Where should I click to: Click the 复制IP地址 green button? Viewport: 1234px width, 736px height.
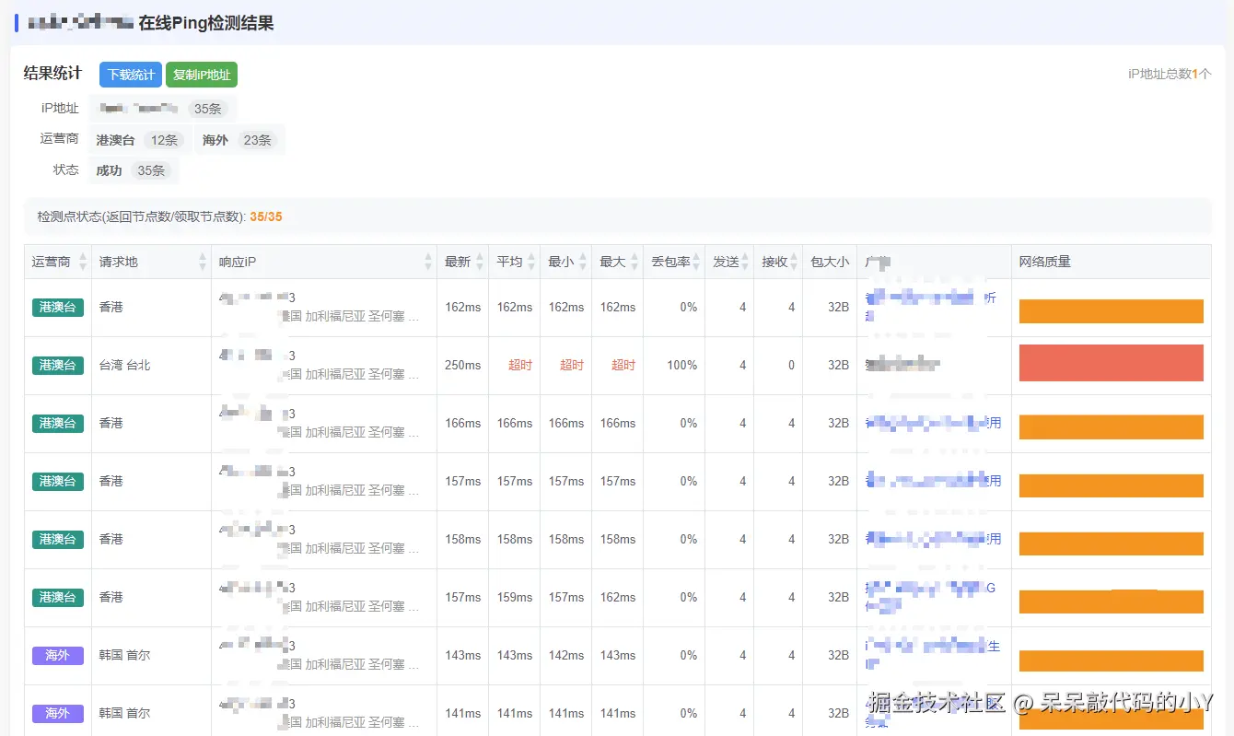[202, 75]
